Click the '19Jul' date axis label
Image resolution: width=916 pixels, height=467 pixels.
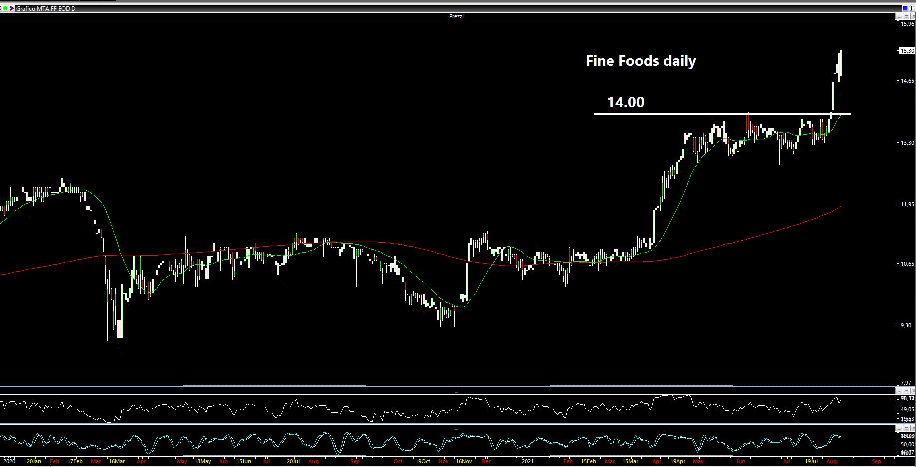[x=811, y=461]
